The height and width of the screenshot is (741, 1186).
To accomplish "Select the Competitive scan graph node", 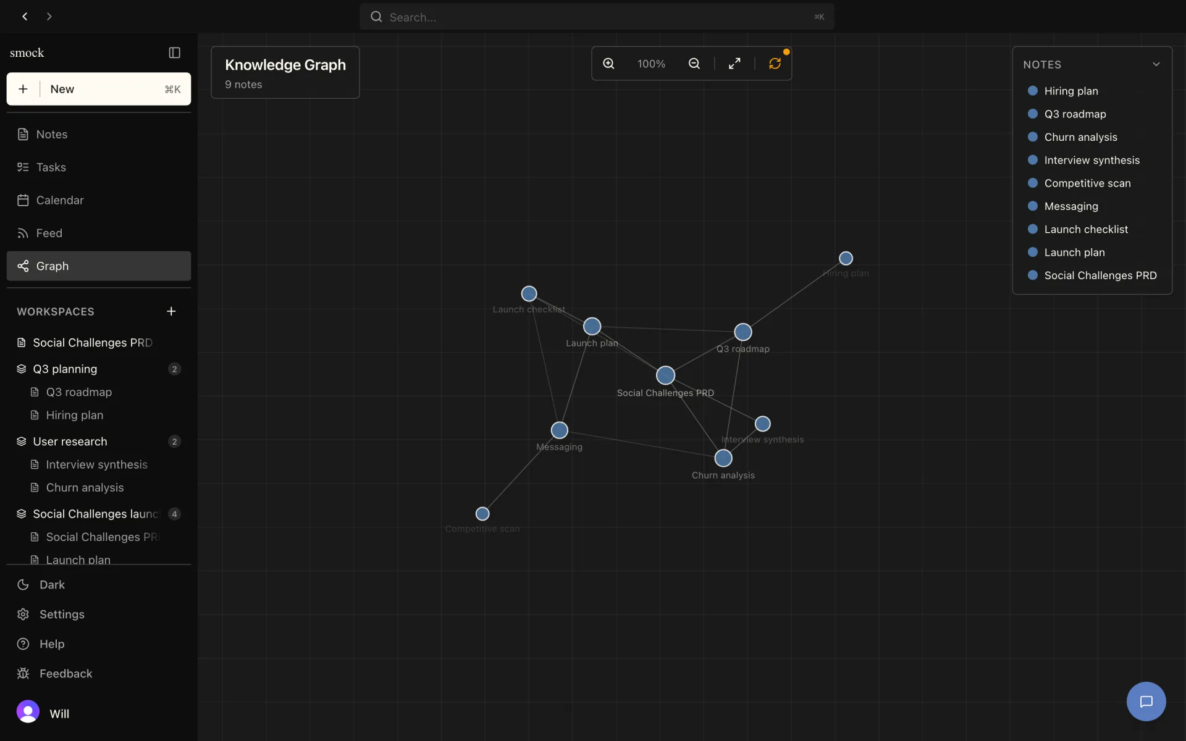I will point(482,514).
